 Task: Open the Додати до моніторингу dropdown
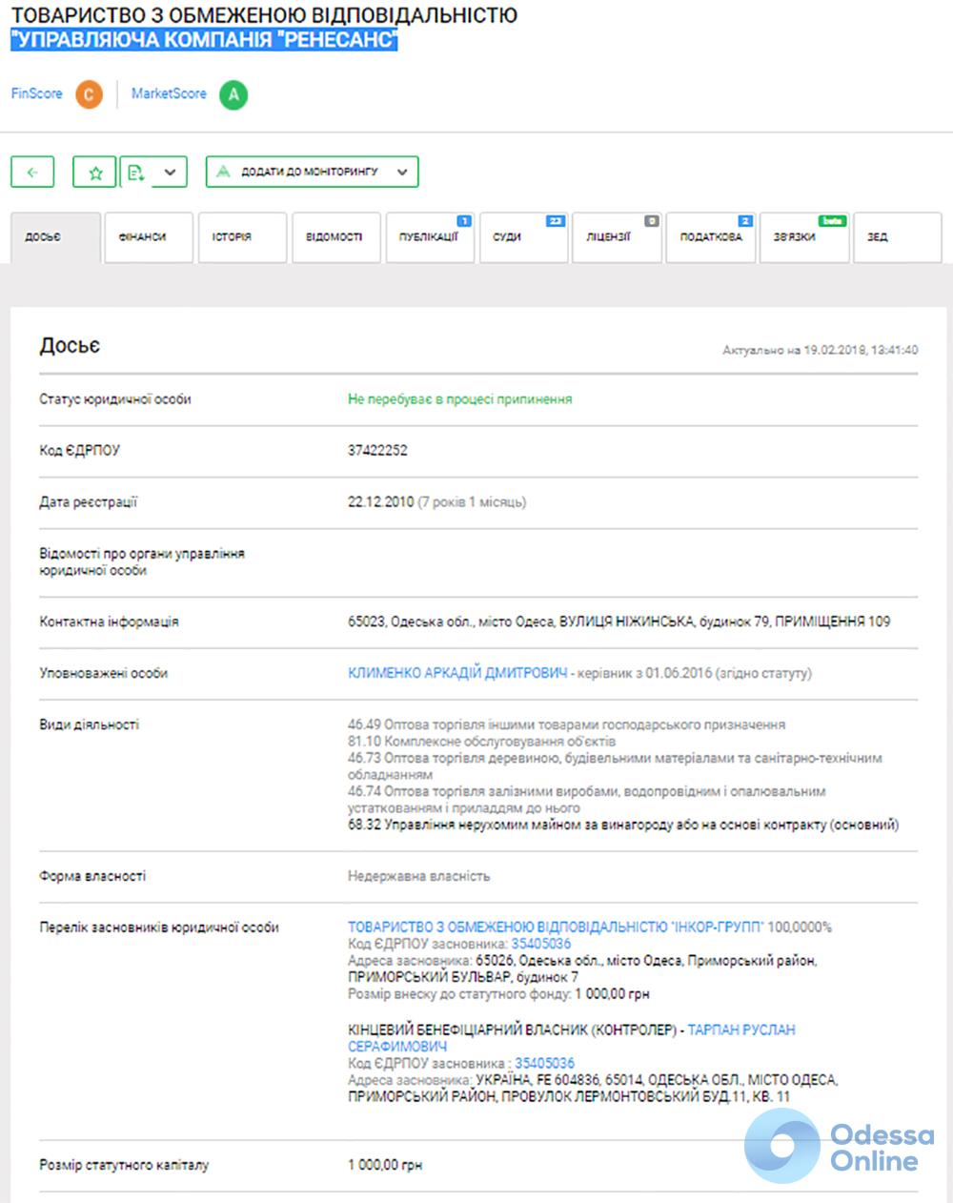point(401,173)
